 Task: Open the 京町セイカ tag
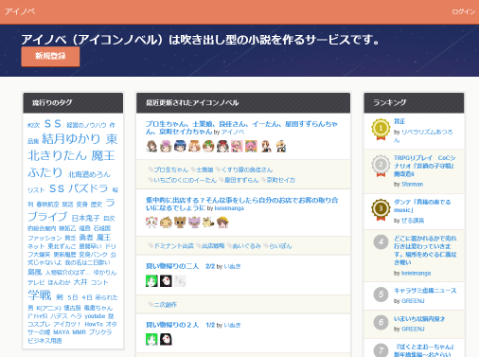pos(278,180)
